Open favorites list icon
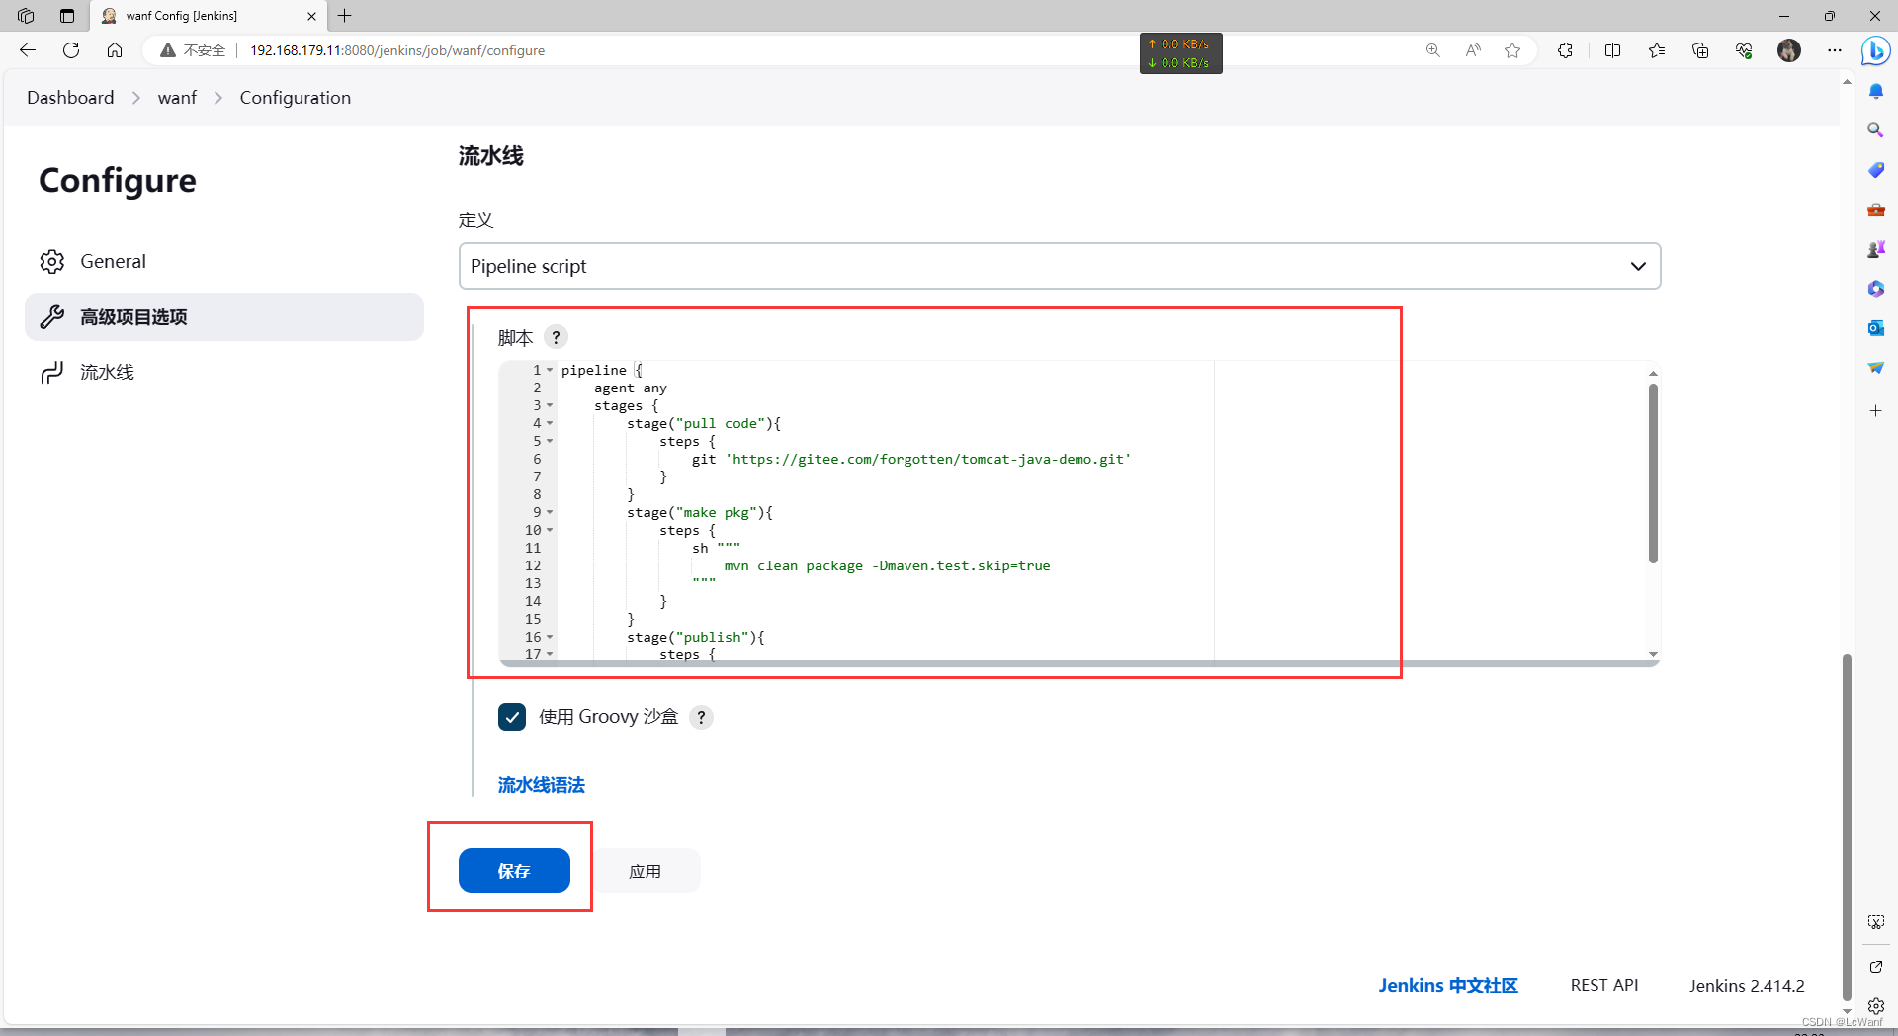This screenshot has width=1898, height=1036. pyautogui.click(x=1657, y=50)
